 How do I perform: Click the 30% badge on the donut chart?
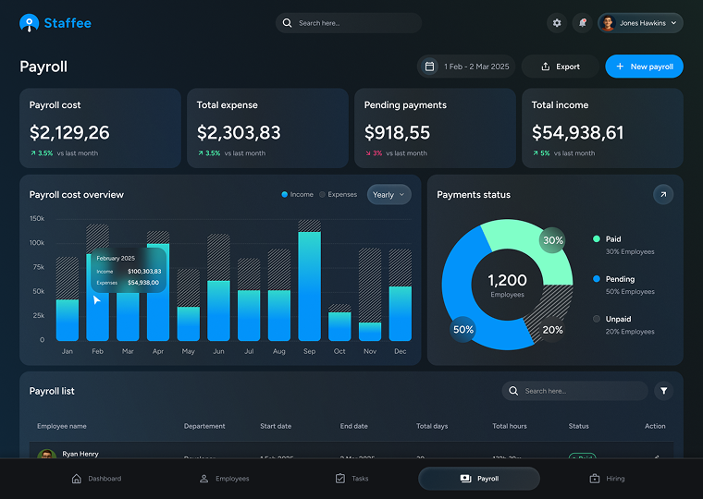point(552,240)
